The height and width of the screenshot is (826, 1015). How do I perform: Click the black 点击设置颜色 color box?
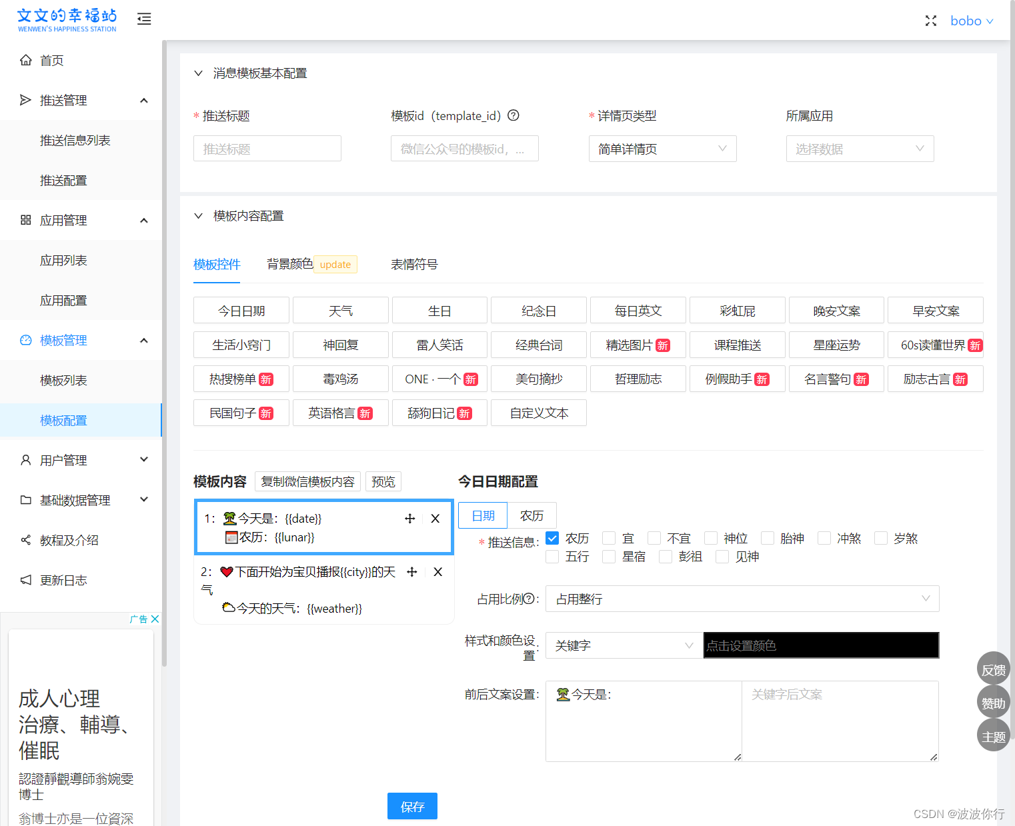(x=821, y=645)
